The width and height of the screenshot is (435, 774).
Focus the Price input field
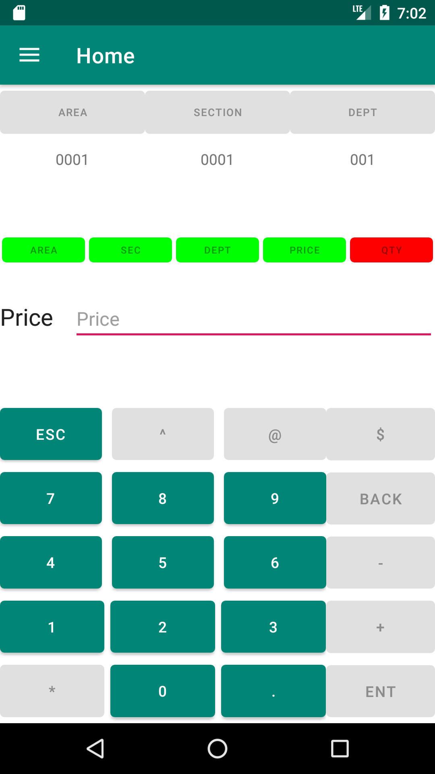(x=254, y=320)
